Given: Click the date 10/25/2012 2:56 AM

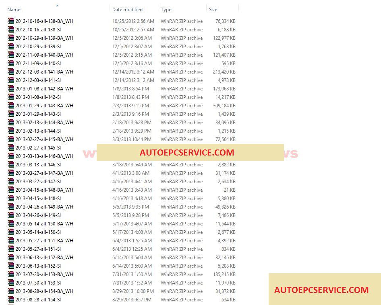Looking at the screenshot, I should pyautogui.click(x=133, y=21).
